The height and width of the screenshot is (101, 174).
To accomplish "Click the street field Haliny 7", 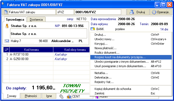I will coord(22,41).
